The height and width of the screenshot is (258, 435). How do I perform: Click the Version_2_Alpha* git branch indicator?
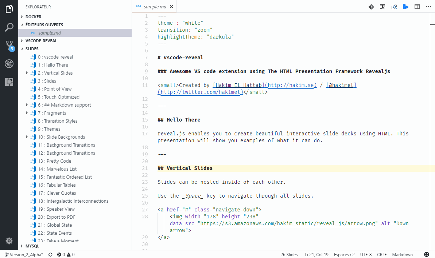(x=24, y=255)
